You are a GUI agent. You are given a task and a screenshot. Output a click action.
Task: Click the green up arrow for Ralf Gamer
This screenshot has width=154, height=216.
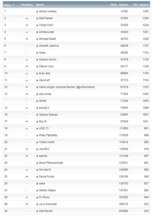pyautogui.click(x=27, y=18)
